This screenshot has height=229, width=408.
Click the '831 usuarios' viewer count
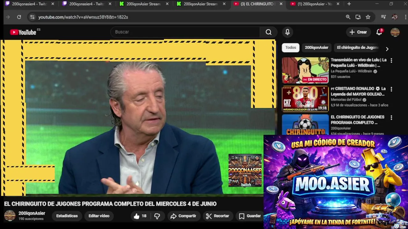click(x=340, y=77)
